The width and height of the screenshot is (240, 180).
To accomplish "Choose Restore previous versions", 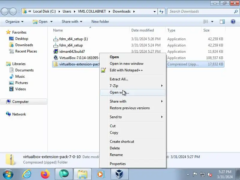I will pos(133,108).
